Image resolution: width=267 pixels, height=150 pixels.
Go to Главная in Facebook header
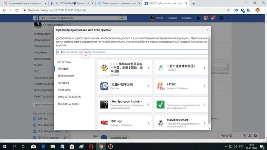(172, 18)
